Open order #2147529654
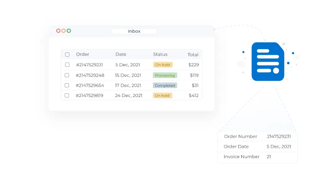The image size is (325, 175). 90,85
